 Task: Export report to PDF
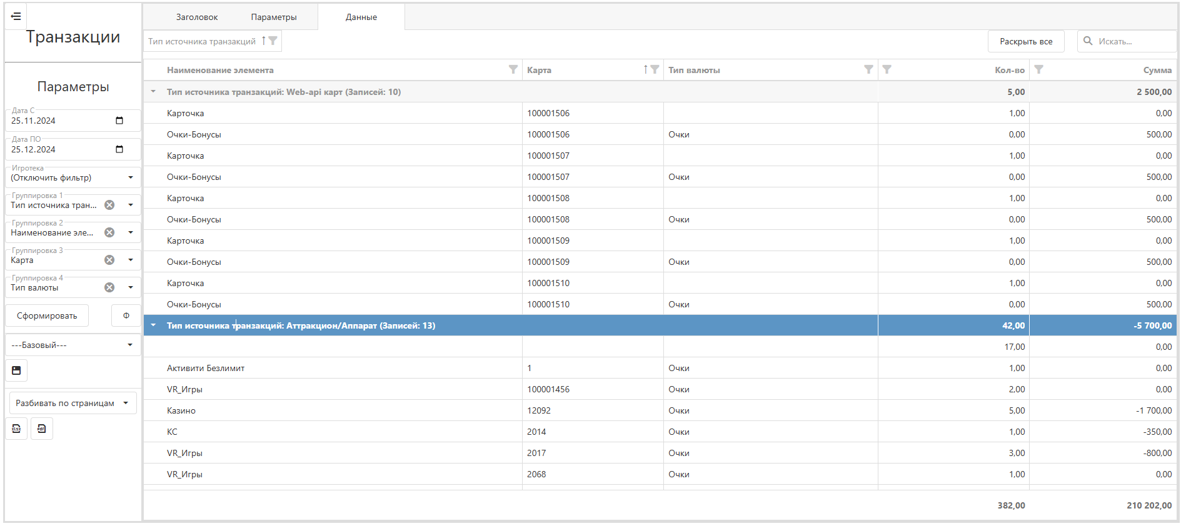41,429
